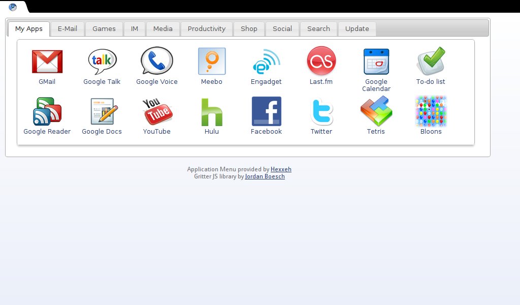Launch the Last.fm red icon
Viewport: 520px width, 305px height.
321,60
